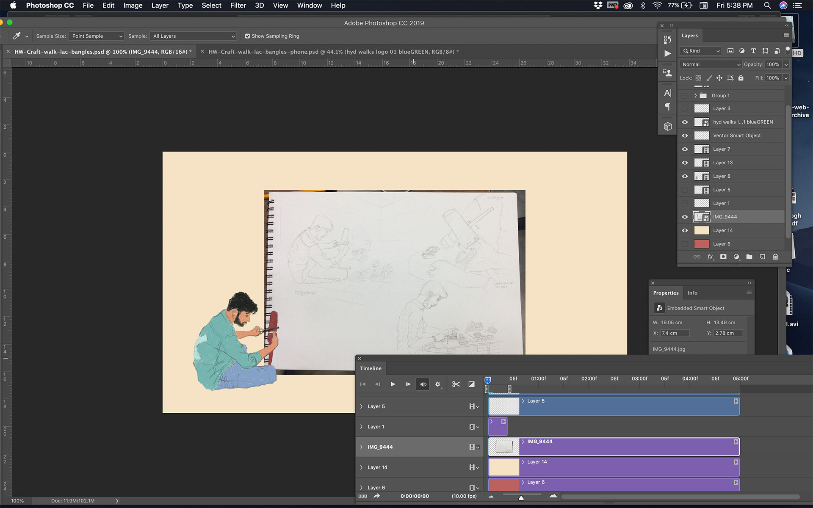Click the timeline zoom slider handle

[521, 498]
